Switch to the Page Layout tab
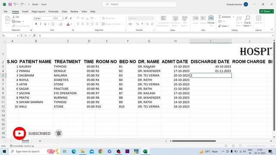 pyautogui.click(x=38, y=12)
